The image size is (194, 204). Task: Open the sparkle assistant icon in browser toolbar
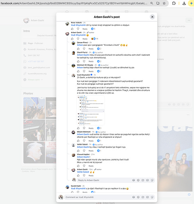coord(191,3)
